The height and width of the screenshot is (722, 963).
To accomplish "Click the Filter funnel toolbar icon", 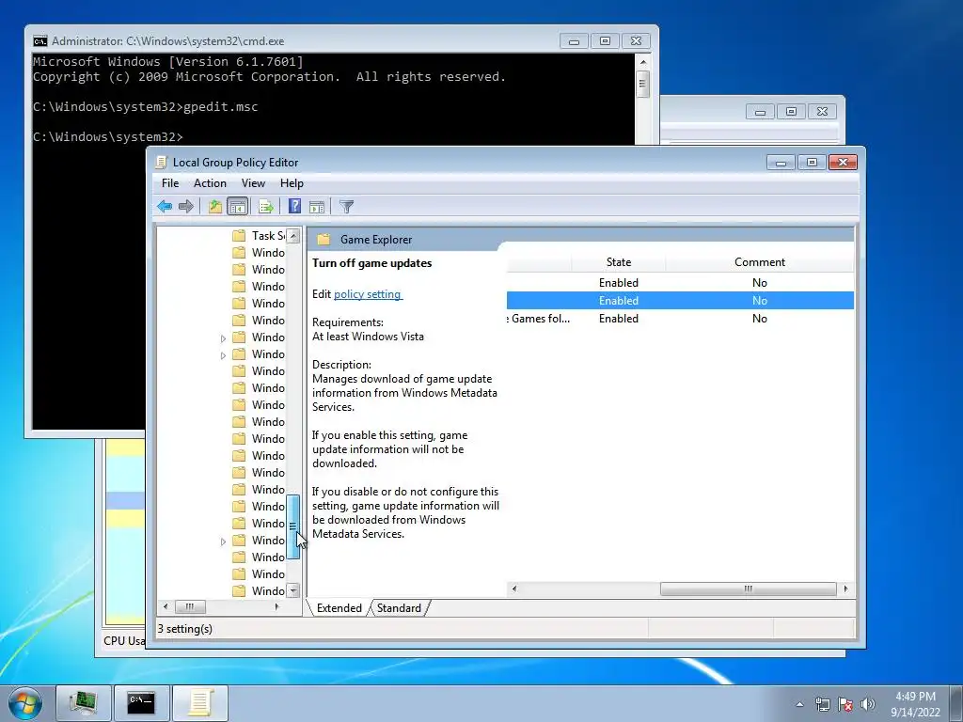I will (346, 207).
